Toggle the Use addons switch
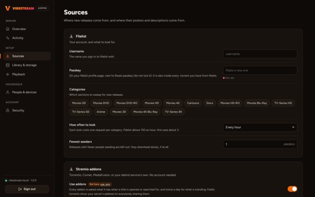The image size is (315, 197). (292, 189)
